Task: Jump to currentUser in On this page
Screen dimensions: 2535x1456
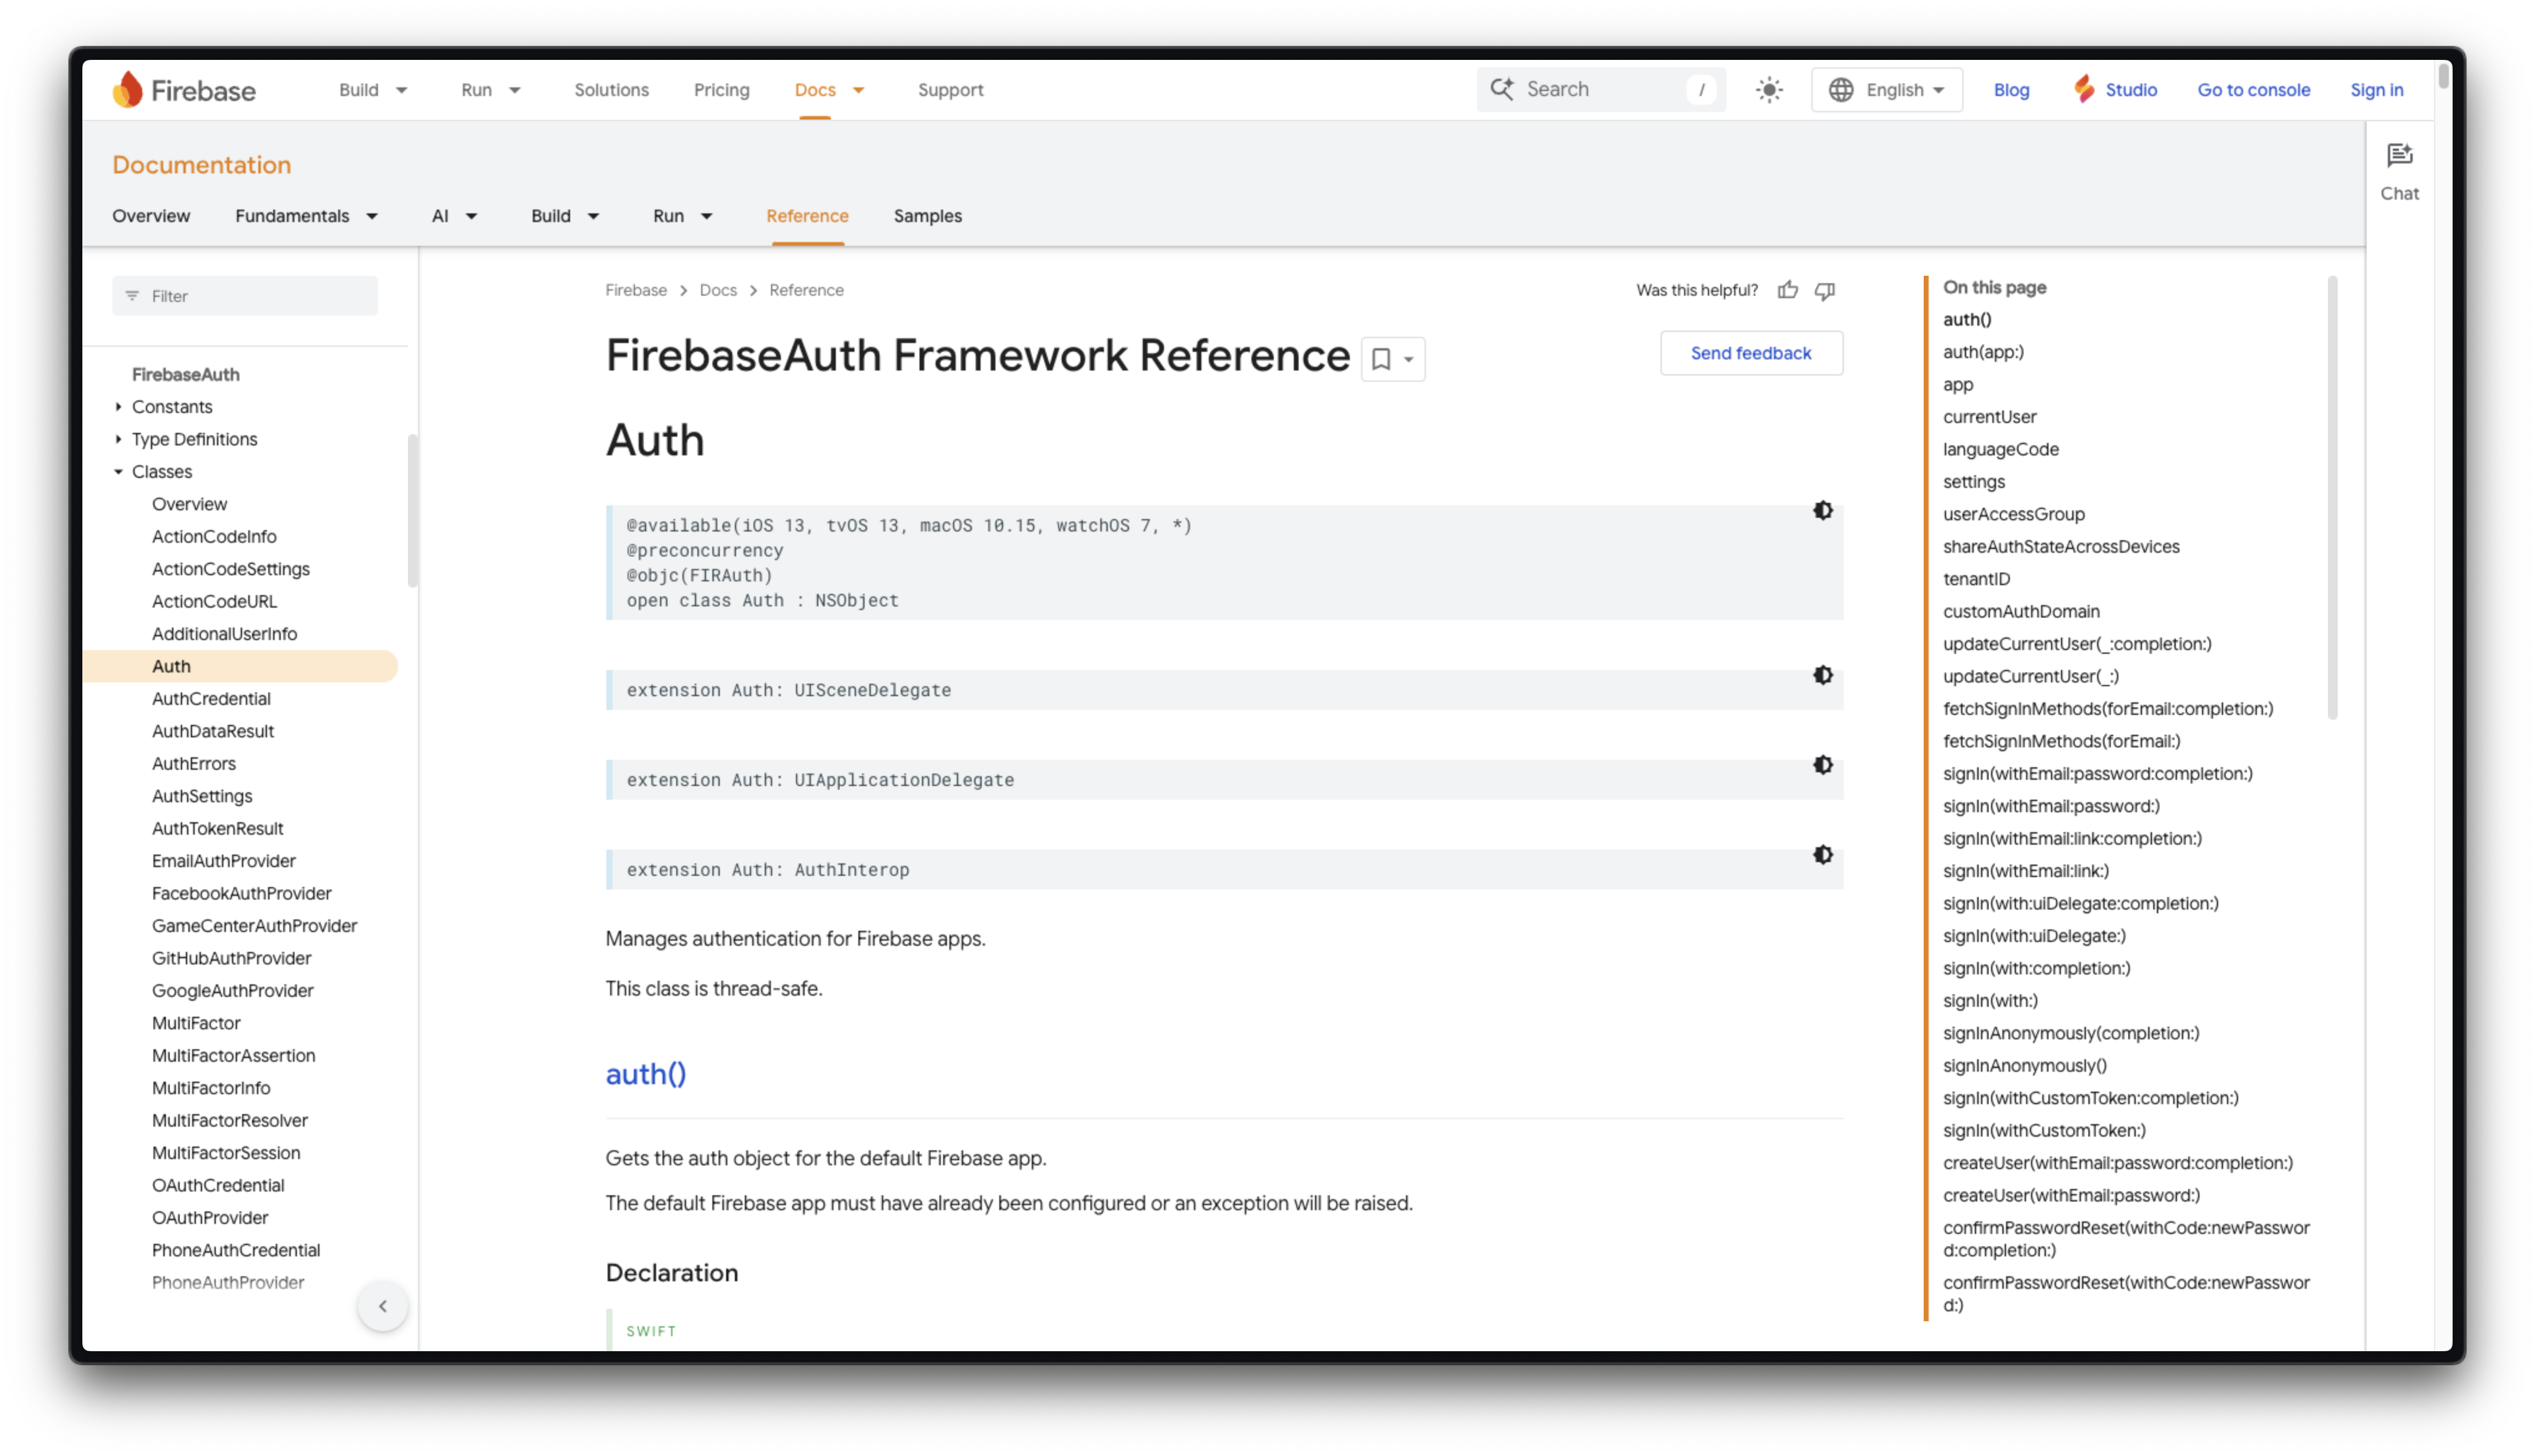Action: 1989,417
